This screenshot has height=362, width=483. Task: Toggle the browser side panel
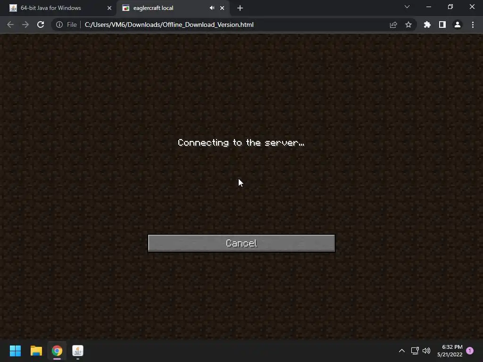(x=442, y=25)
